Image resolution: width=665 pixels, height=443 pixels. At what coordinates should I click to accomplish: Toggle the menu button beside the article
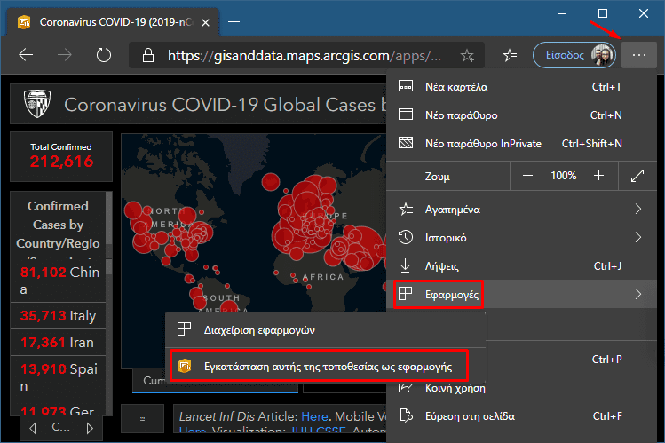[x=142, y=419]
